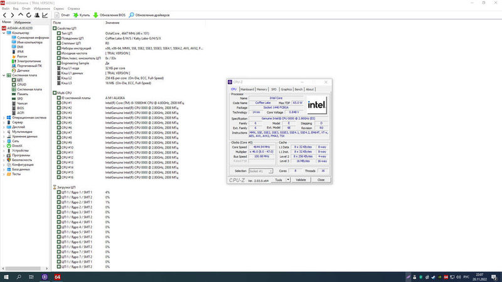Click the forward navigation arrow in AIDA64 toolbar
The width and height of the screenshot is (502, 282).
13,15
